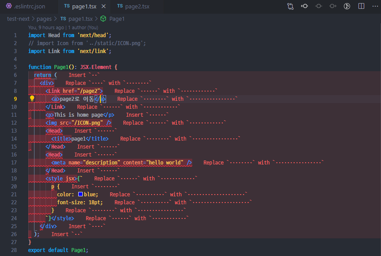
Task: Click the TS icon on page2.tsx tab
Action: (x=120, y=6)
